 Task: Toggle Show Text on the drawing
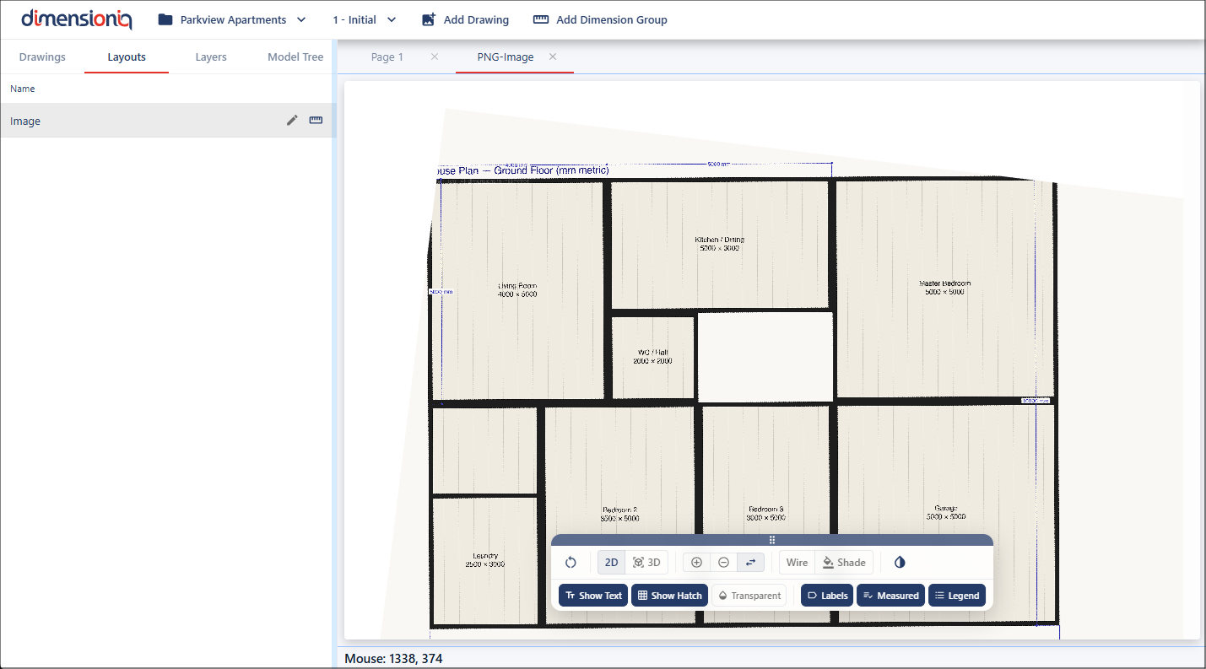pos(593,596)
